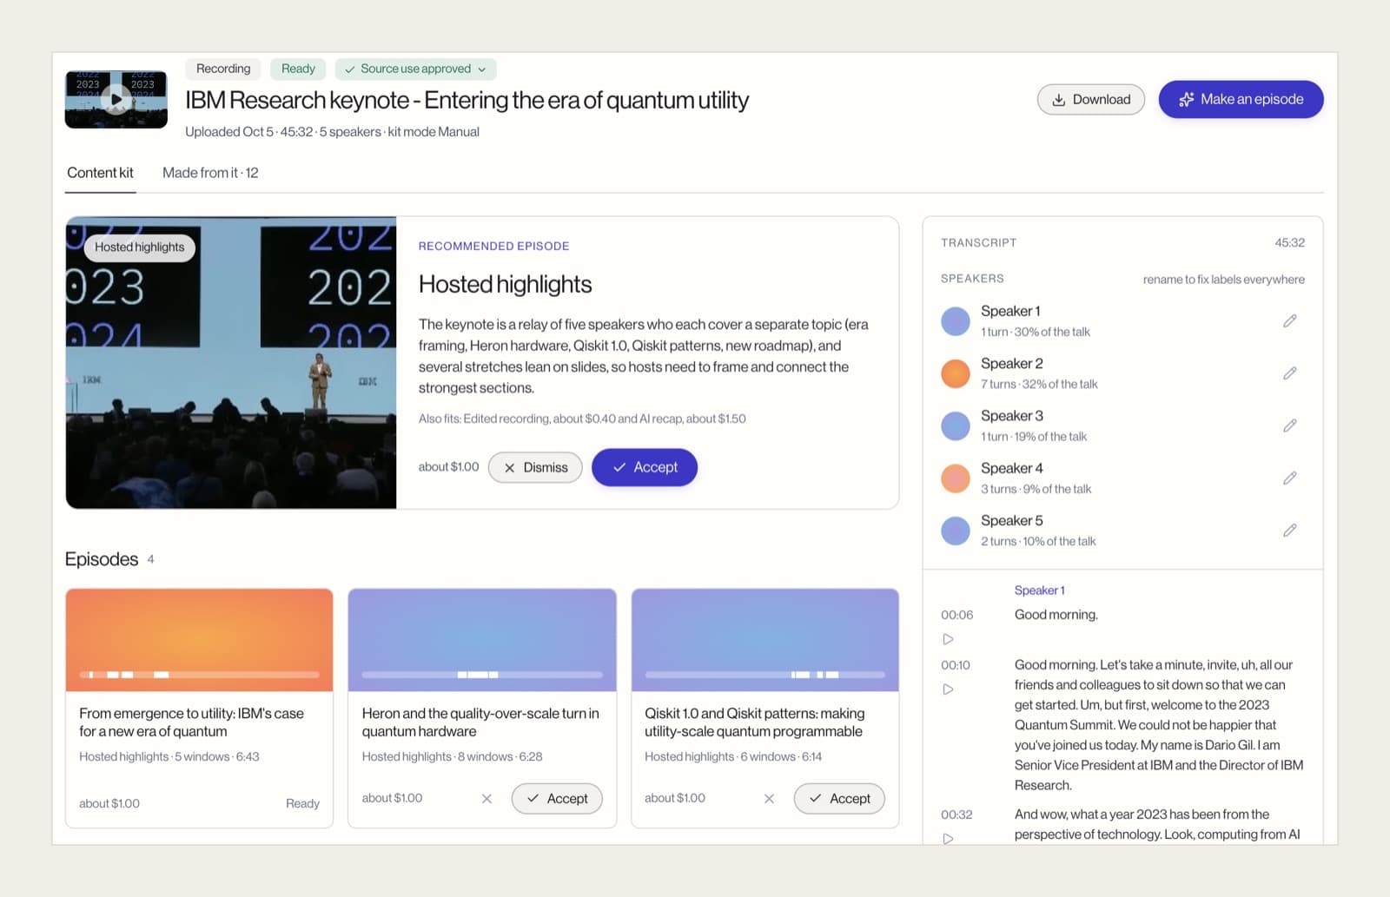Play transcript segment at 00:06
Screen dimensions: 1390x897
(949, 639)
